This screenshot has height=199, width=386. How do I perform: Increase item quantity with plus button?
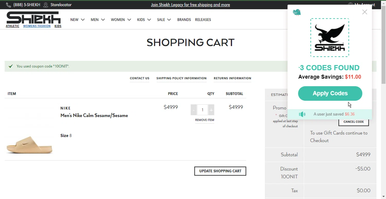point(211,110)
